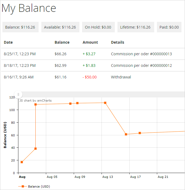Click the data point just after Aug 17
The image size is (185, 190).
140,133
